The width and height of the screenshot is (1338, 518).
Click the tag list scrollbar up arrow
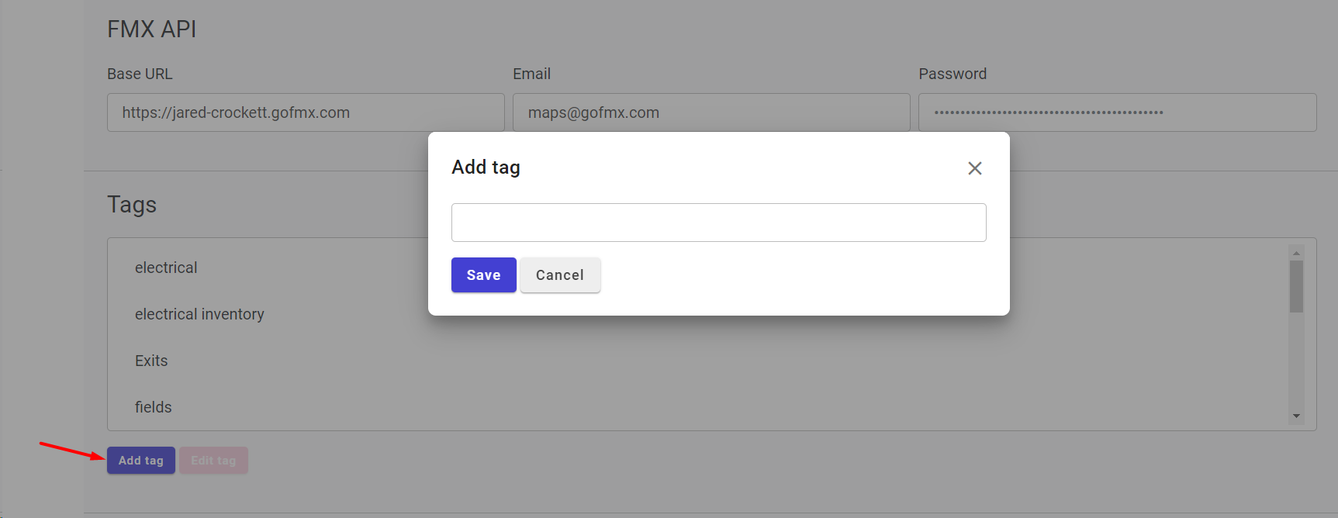pyautogui.click(x=1296, y=250)
